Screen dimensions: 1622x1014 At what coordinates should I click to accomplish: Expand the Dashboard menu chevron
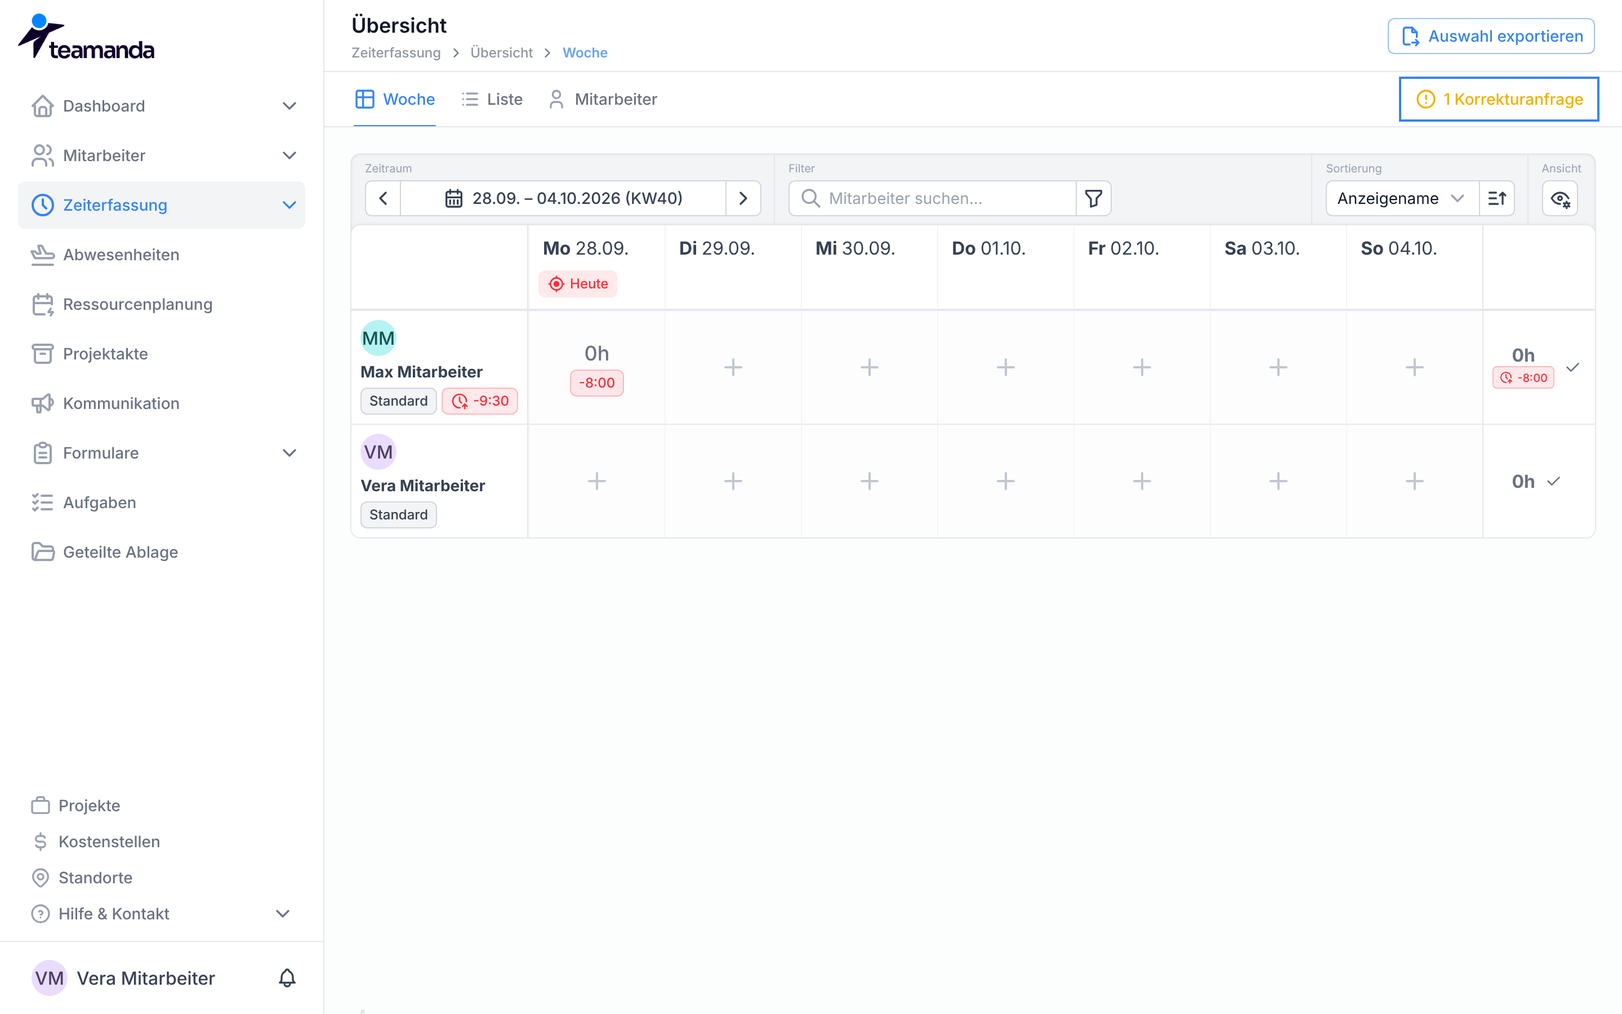[289, 106]
